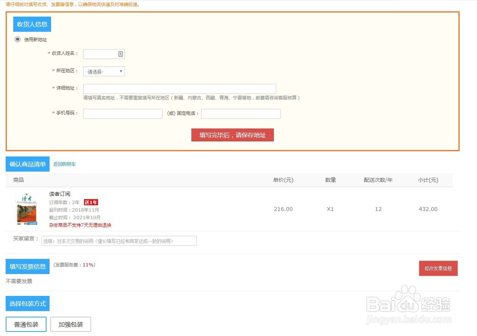The image size is (477, 336).
Task: Click the 收货人信息 section header tab
Action: (x=32, y=24)
